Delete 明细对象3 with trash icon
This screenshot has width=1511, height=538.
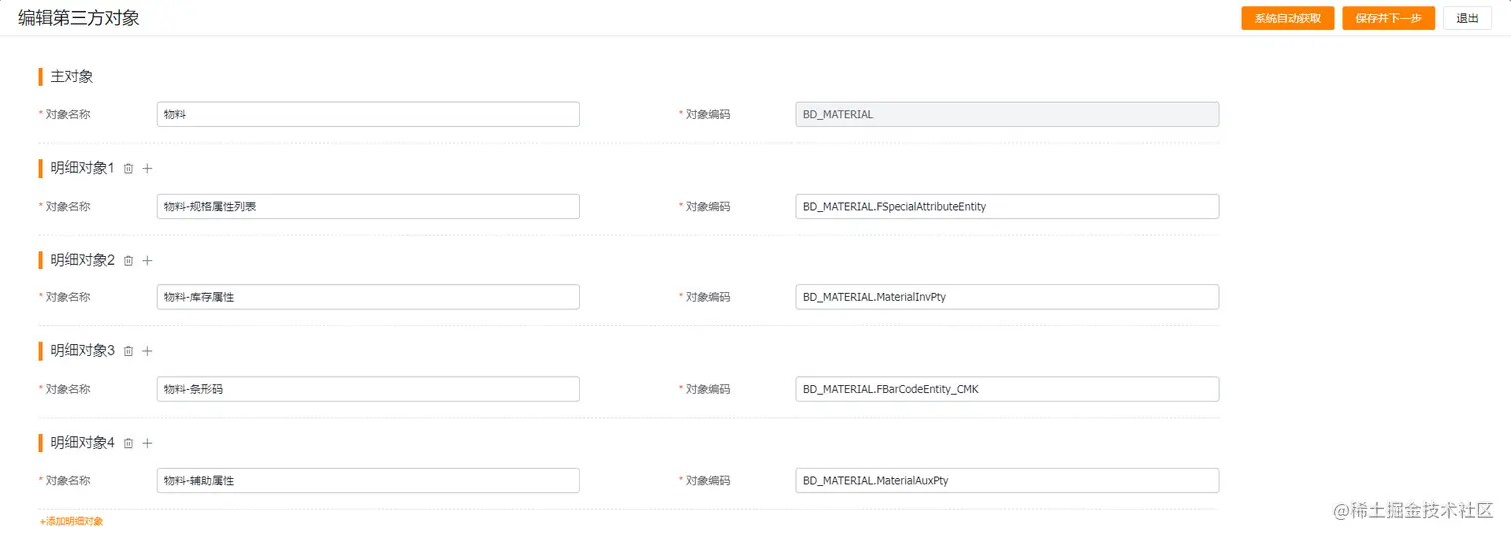coord(128,351)
